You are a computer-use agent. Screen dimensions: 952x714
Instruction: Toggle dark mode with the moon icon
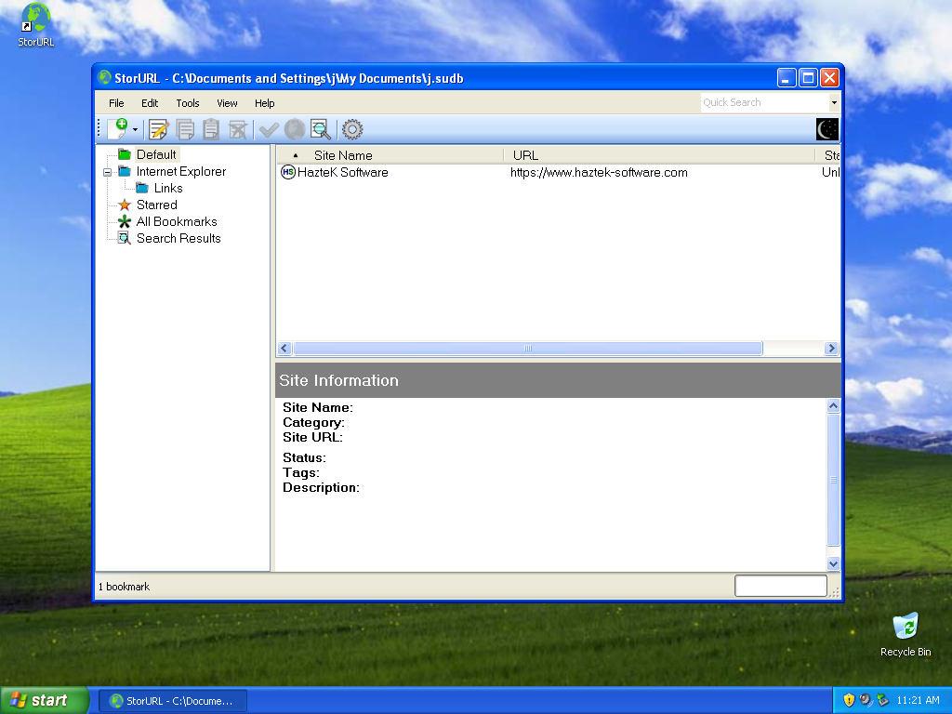(826, 129)
